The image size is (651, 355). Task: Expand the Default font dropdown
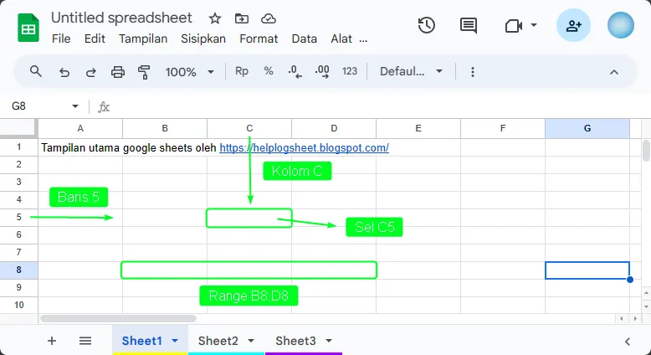pyautogui.click(x=411, y=72)
